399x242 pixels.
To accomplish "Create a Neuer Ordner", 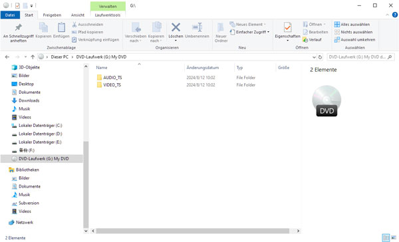I will tap(221, 33).
